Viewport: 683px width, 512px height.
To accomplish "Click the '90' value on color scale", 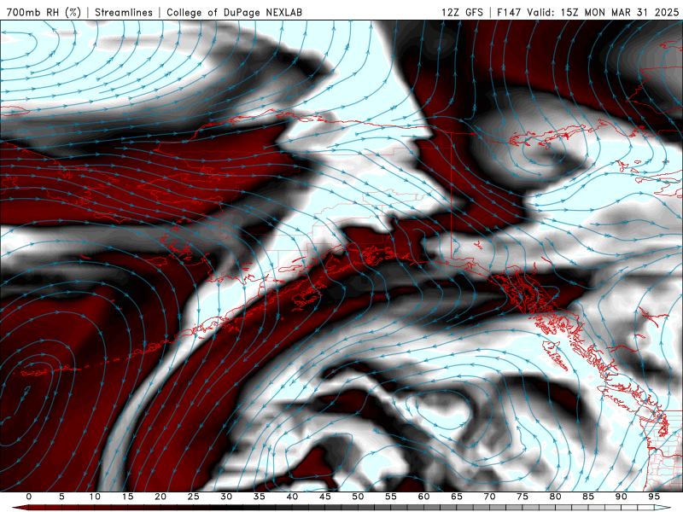I will pos(621,497).
